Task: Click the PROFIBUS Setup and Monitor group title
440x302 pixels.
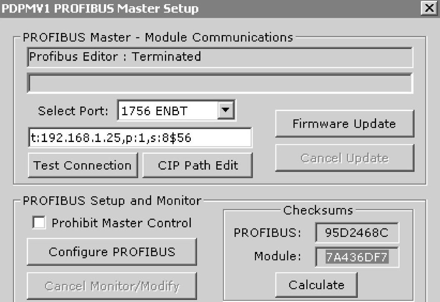Action: click(112, 201)
